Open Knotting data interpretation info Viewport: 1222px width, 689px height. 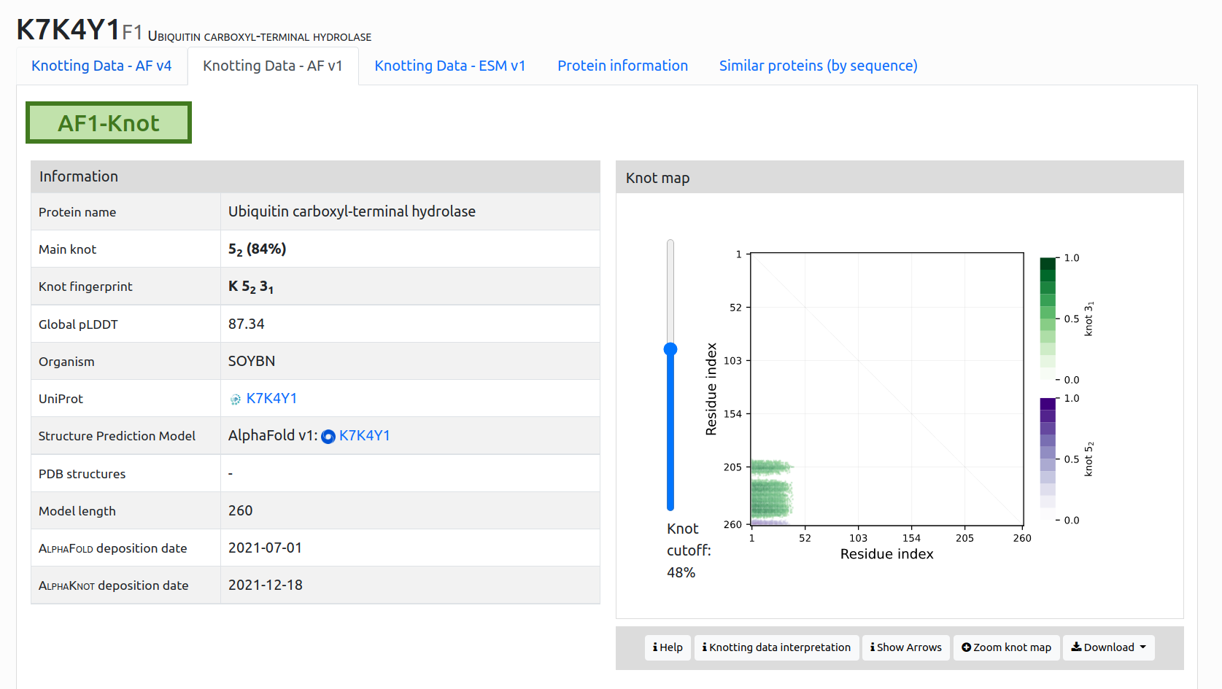coord(776,647)
